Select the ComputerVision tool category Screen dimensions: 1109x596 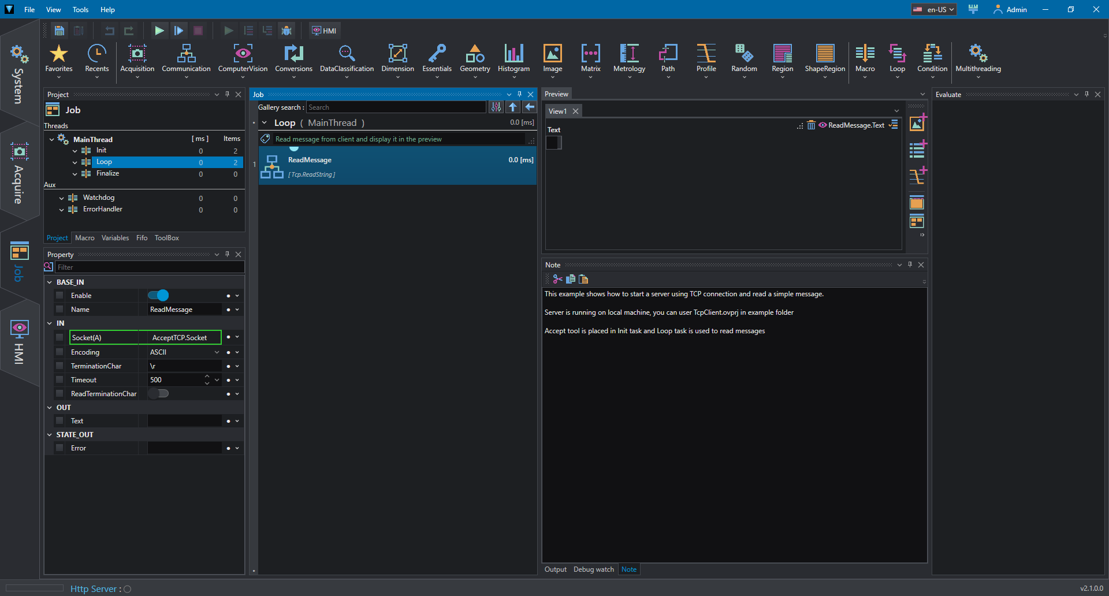[243, 59]
